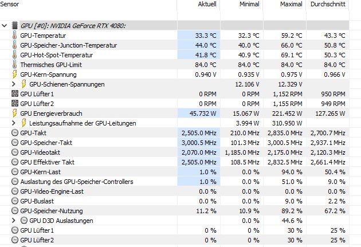Click thermometer icon beside GPU-Temperatur
The width and height of the screenshot is (361, 247).
tap(14, 35)
